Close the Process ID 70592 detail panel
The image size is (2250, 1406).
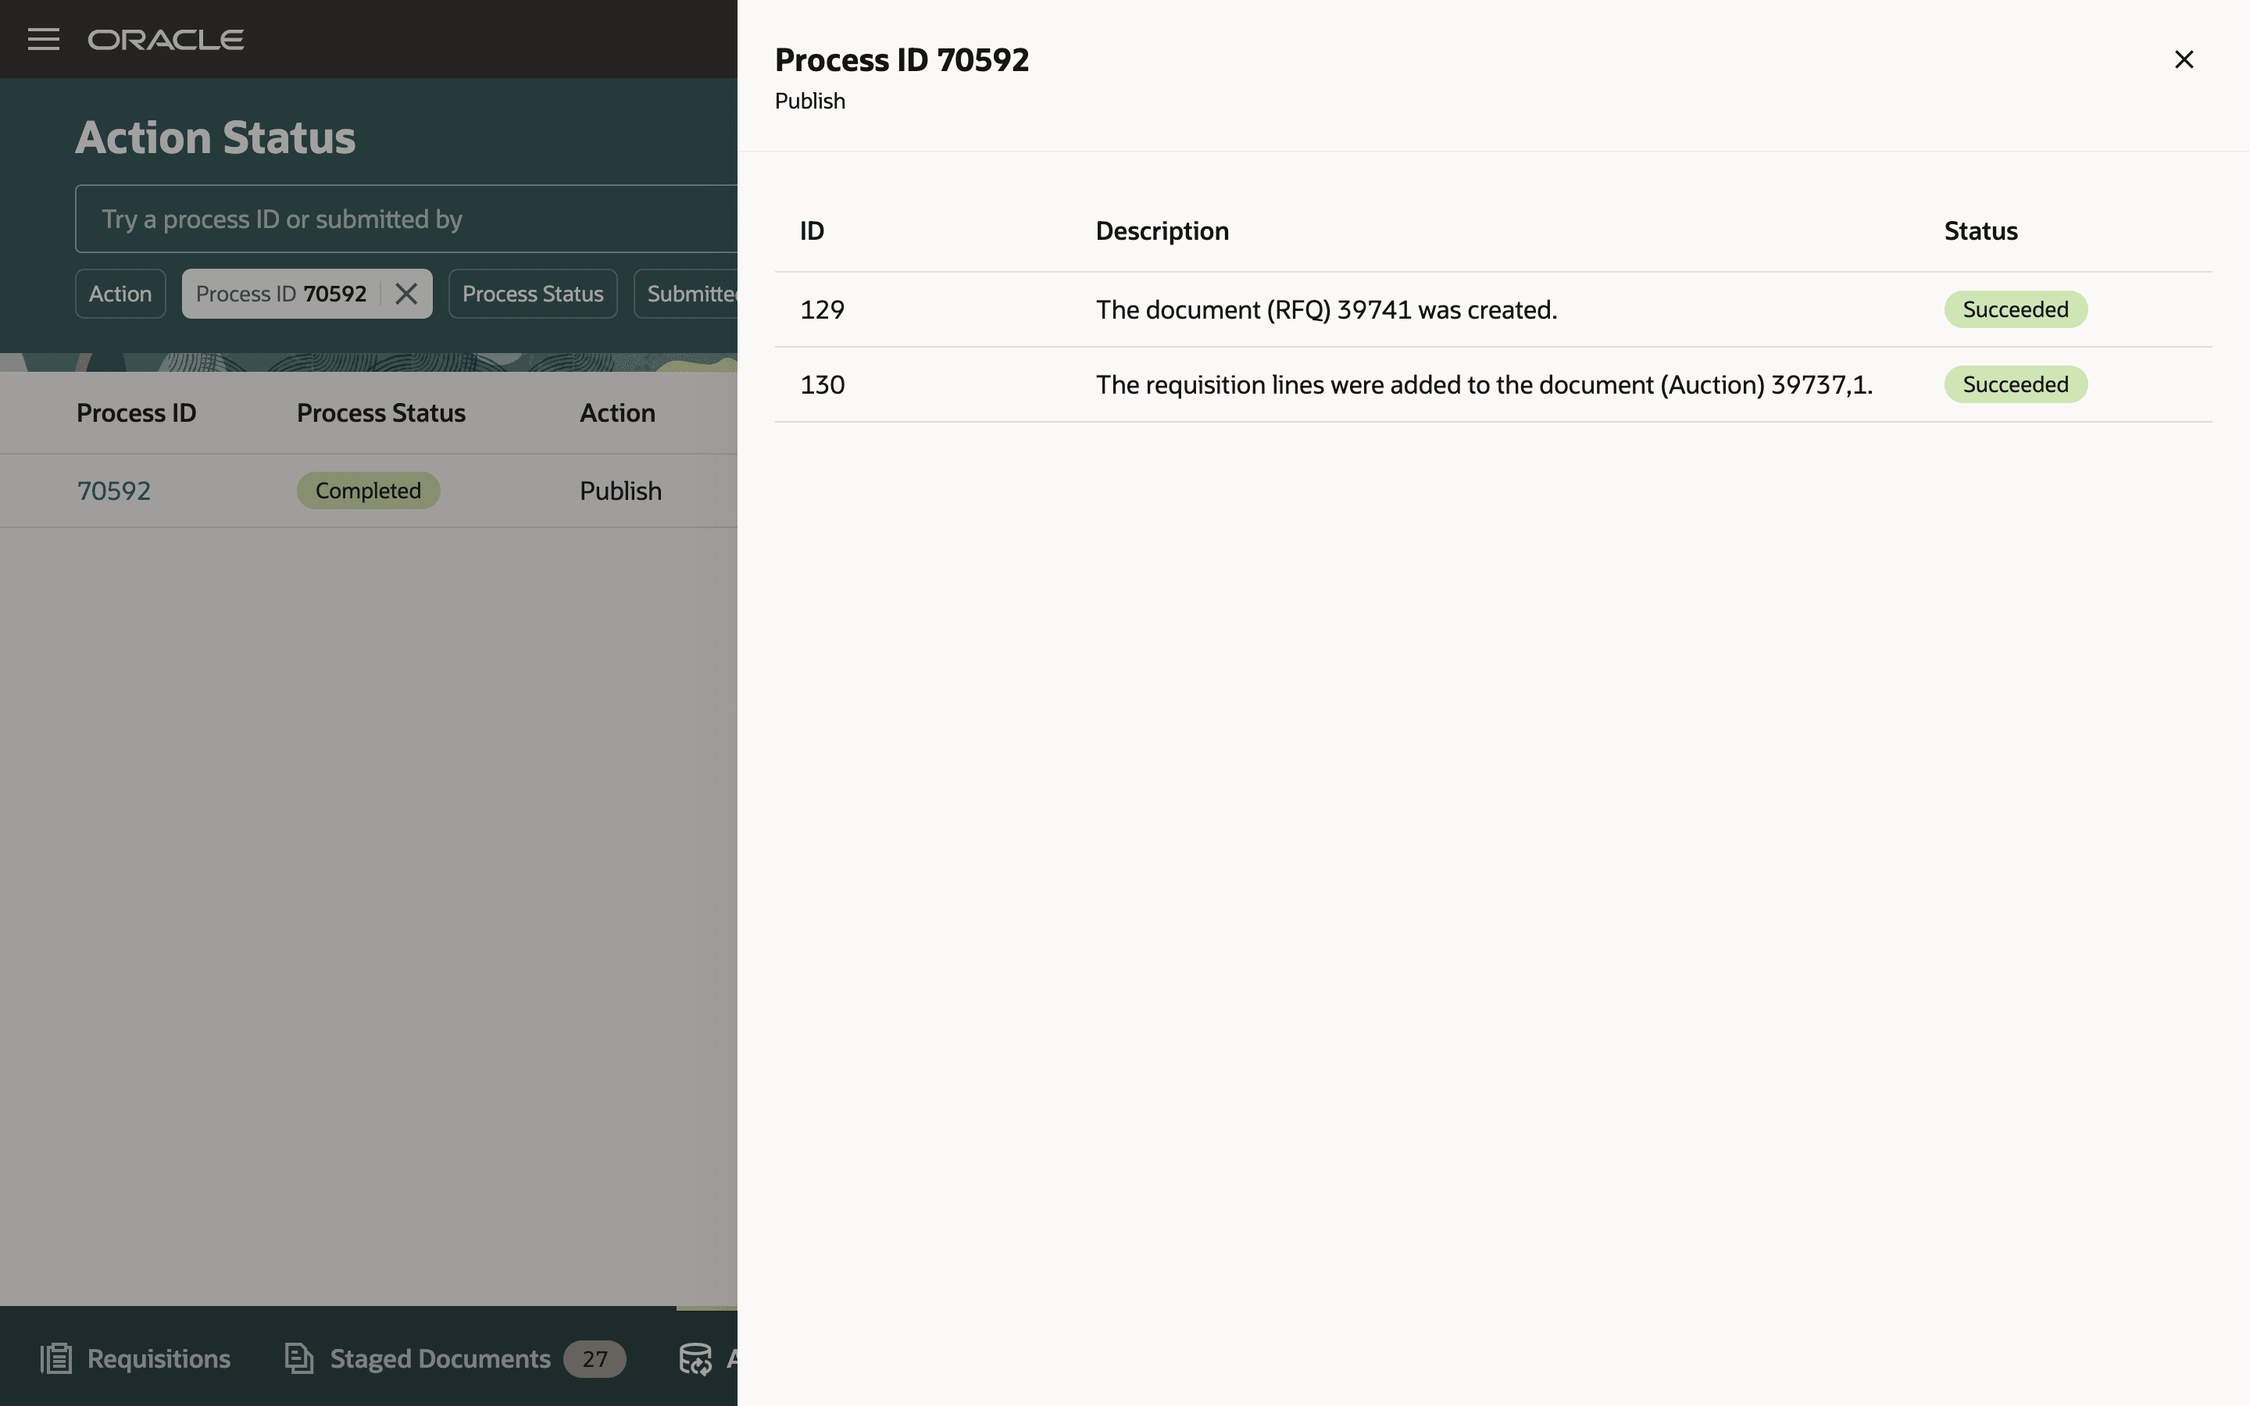(x=2183, y=59)
